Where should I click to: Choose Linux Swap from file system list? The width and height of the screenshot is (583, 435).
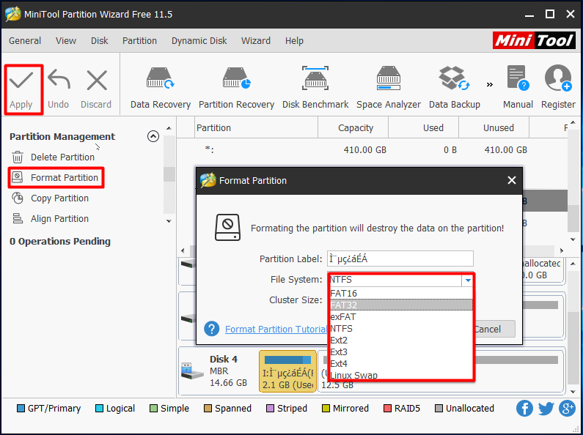click(401, 375)
